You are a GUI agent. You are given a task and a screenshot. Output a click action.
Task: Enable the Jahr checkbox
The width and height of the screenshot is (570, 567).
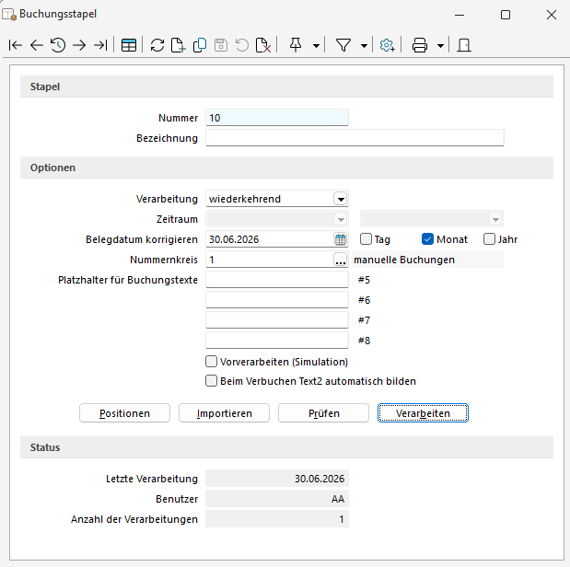(489, 239)
